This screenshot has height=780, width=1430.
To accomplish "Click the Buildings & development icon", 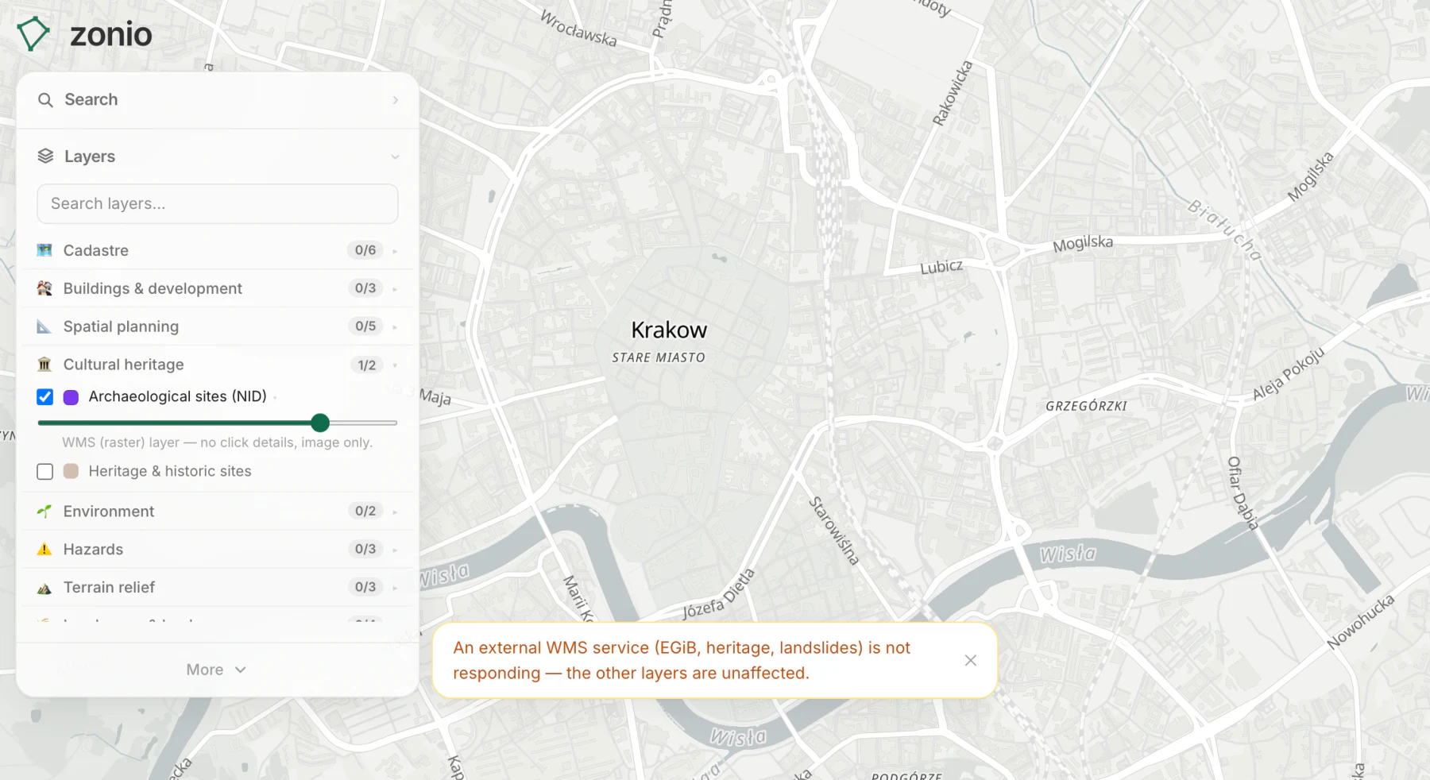I will click(44, 288).
